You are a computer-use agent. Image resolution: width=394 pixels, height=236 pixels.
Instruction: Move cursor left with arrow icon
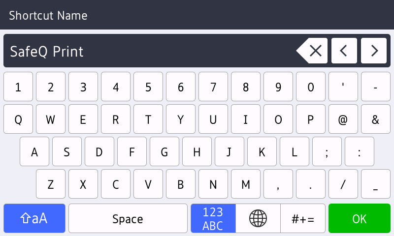(344, 51)
